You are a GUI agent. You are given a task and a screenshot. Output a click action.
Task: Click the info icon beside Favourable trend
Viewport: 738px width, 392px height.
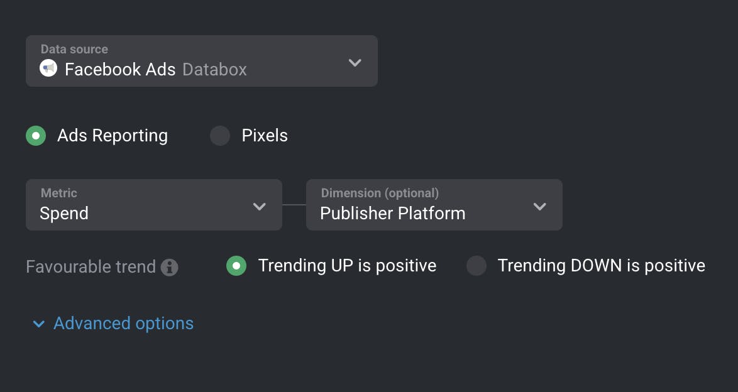coord(170,267)
